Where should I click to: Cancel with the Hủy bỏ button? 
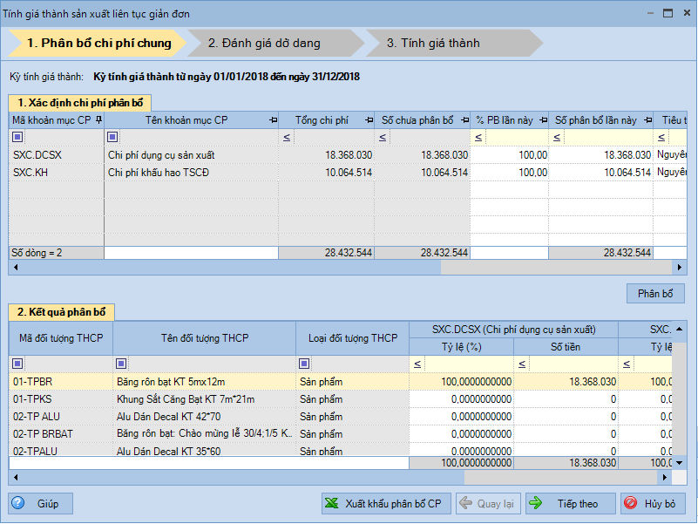[x=653, y=503]
